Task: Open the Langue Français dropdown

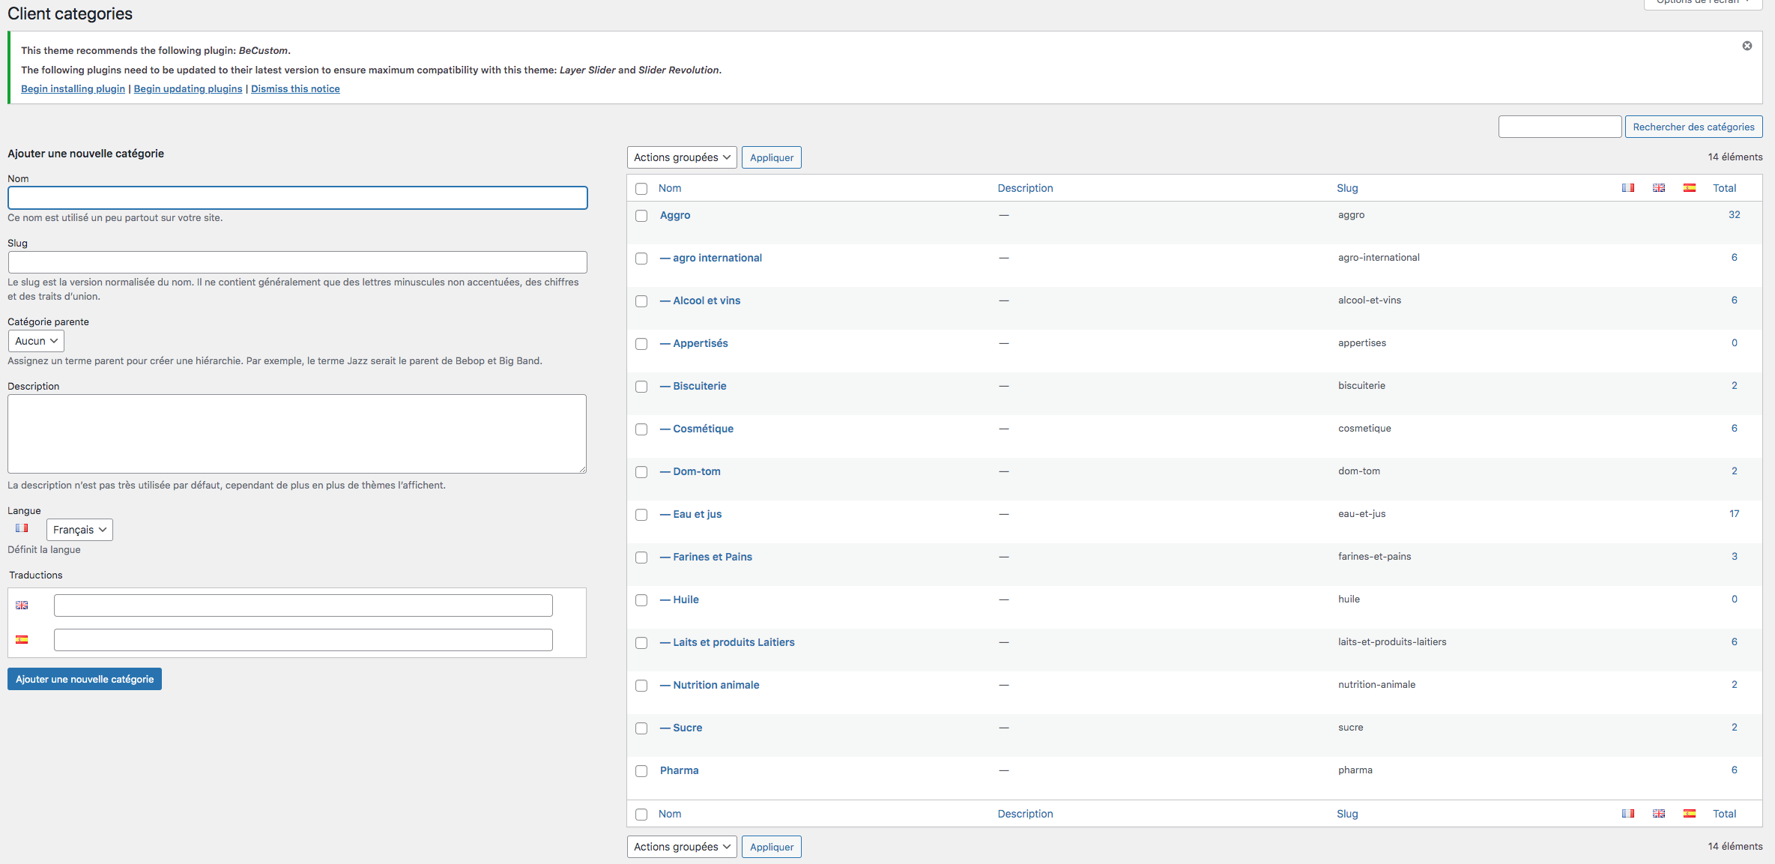Action: pos(79,530)
